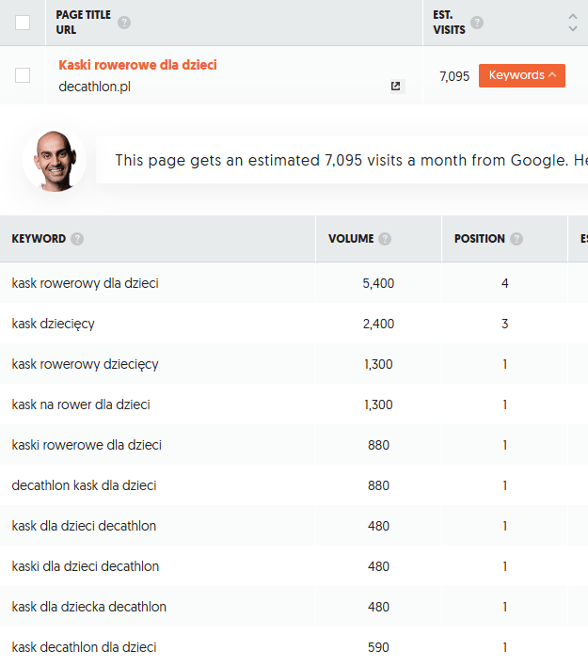Select keyword 'decathlon kask dla dzieci'
588x666 pixels.
coord(84,485)
